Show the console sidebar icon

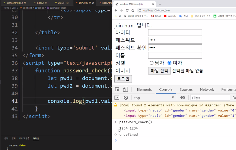click(117, 98)
